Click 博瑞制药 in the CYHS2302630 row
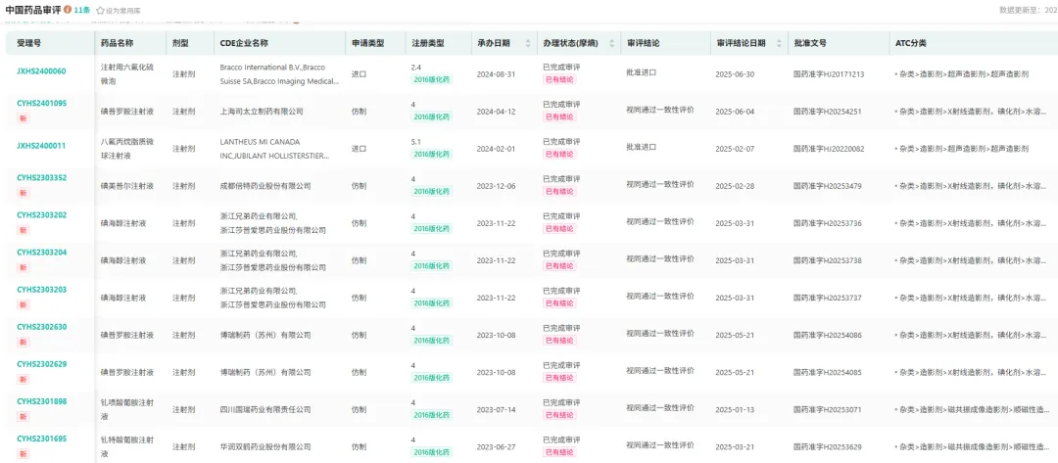The image size is (1058, 463). (x=265, y=334)
